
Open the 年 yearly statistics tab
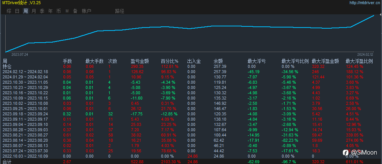(x=51, y=11)
